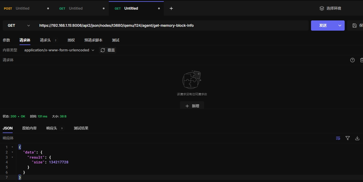Download response using the download icon
Image resolution: width=363 pixels, height=182 pixels.
(x=357, y=138)
